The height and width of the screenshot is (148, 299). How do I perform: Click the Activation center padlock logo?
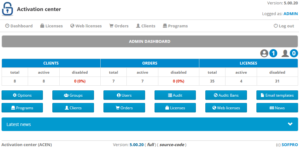coord(8,9)
